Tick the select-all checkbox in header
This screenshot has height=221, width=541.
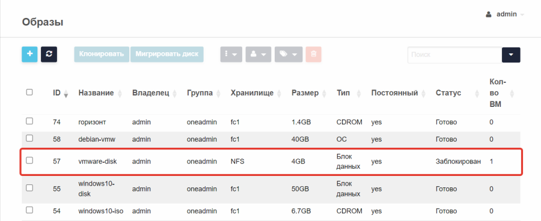(29, 92)
